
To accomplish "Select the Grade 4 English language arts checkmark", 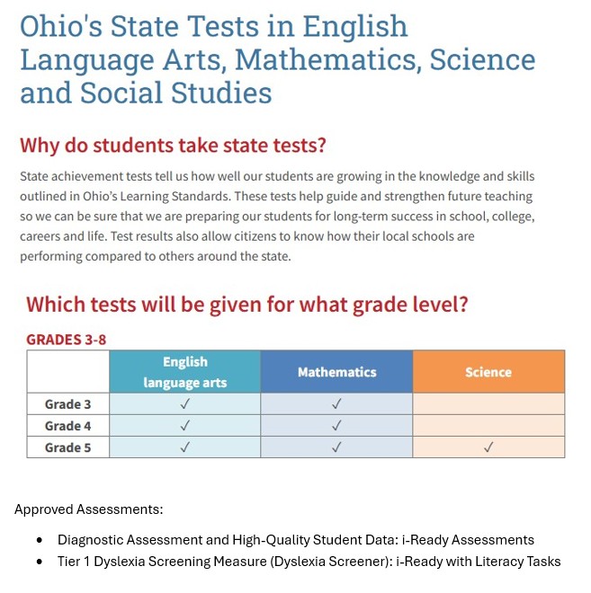I will point(184,426).
